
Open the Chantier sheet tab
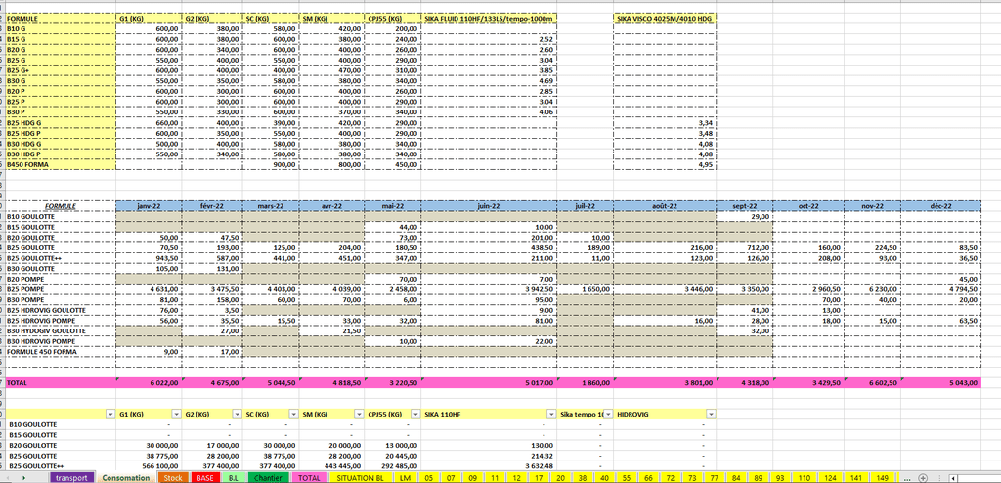tap(268, 478)
